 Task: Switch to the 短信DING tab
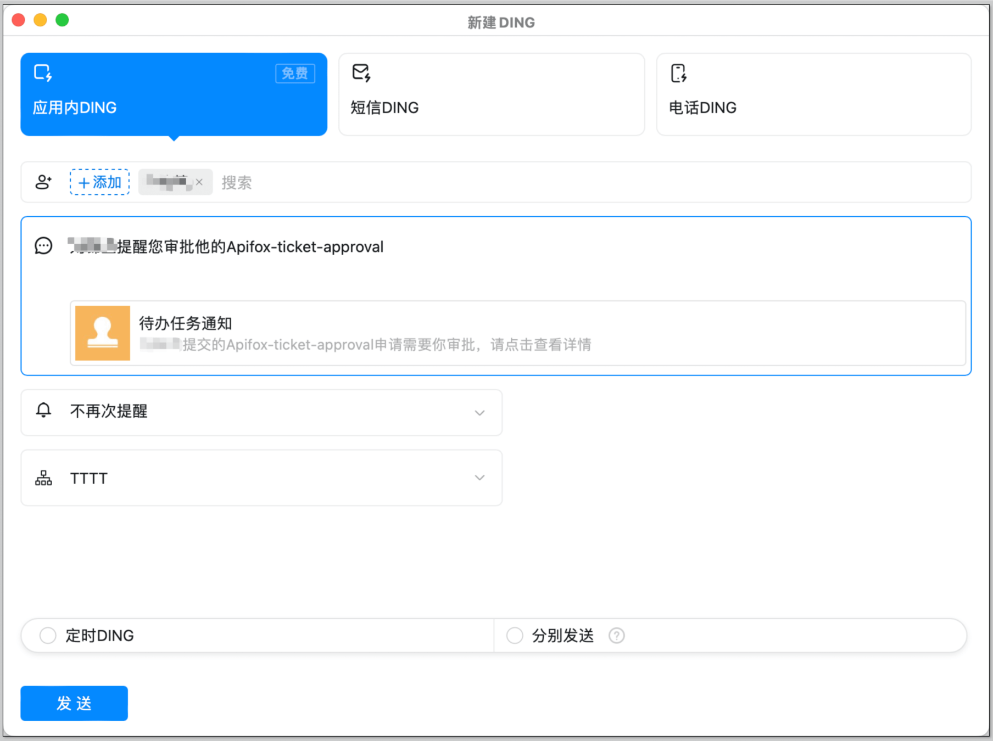[492, 94]
